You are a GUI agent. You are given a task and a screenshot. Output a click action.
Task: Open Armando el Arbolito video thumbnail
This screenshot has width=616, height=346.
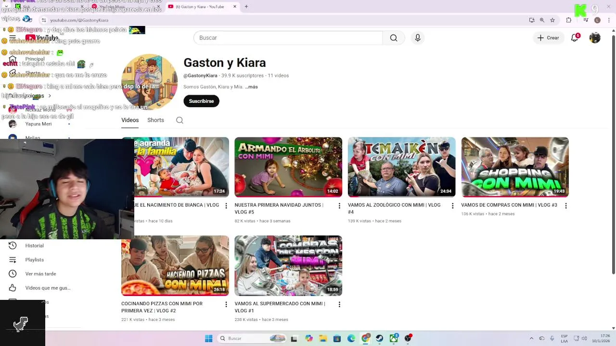click(x=288, y=167)
